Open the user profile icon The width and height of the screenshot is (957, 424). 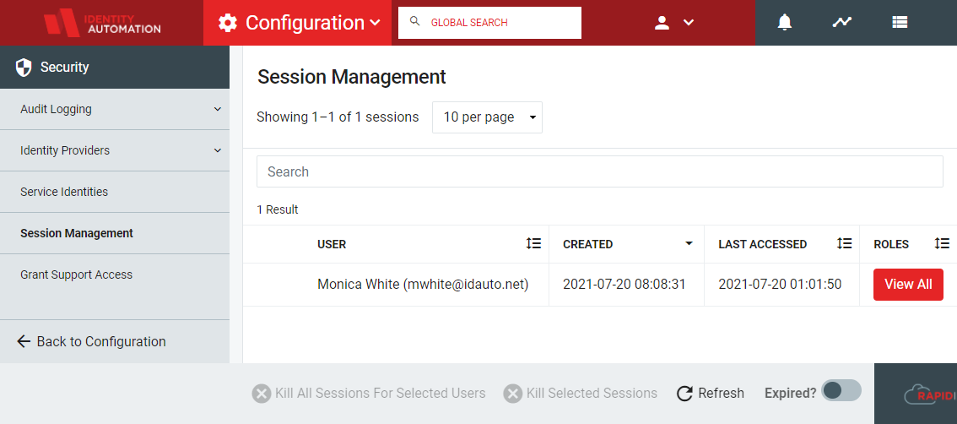[x=662, y=23]
